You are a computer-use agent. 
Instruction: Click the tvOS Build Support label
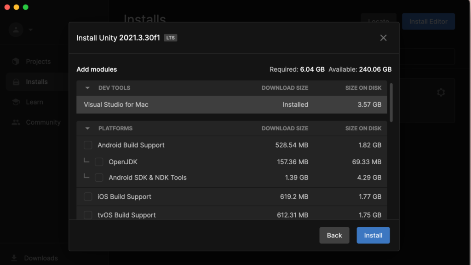[x=126, y=215]
